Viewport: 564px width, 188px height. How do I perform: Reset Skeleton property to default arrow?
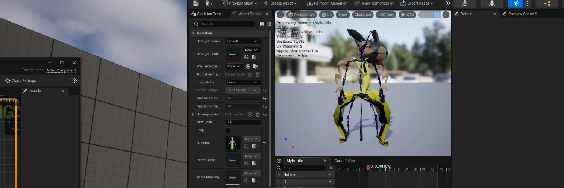265,143
